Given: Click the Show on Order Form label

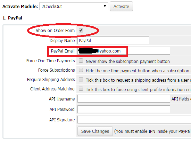Looking at the screenshot, I should coord(55,30).
